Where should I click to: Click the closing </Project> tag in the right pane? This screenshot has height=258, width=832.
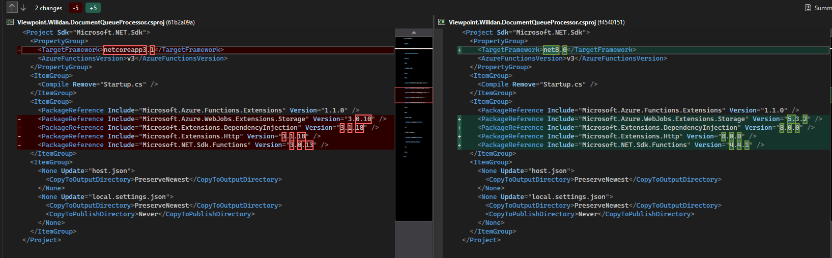point(481,240)
